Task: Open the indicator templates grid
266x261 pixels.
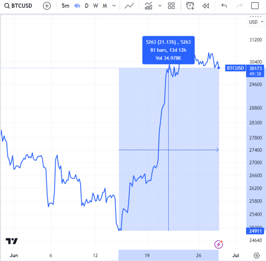Action: pos(171,6)
